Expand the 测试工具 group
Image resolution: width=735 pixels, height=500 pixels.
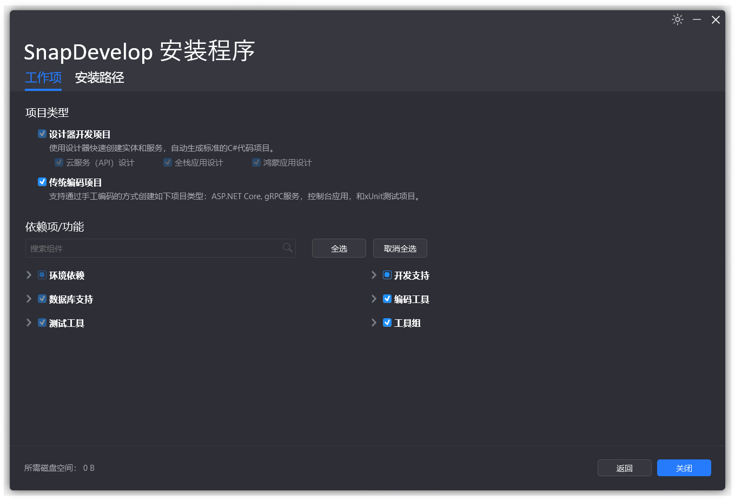coord(29,323)
